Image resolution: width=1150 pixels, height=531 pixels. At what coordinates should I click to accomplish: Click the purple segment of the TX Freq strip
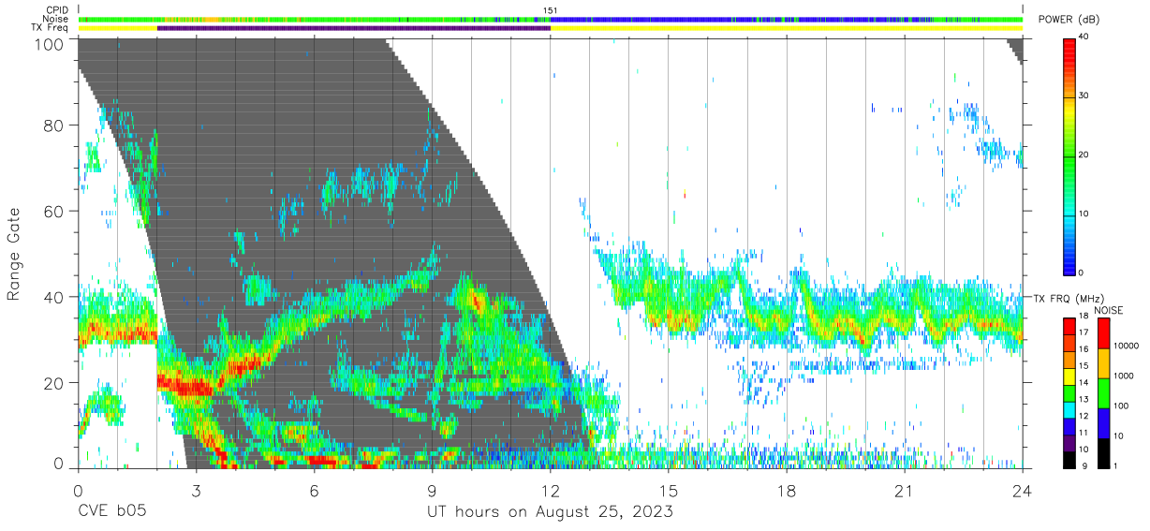click(353, 28)
